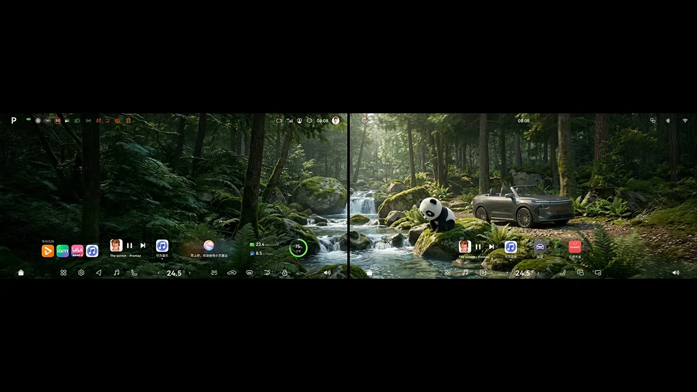Open the app grid on right screen dock
The height and width of the screenshot is (392, 697).
click(448, 273)
